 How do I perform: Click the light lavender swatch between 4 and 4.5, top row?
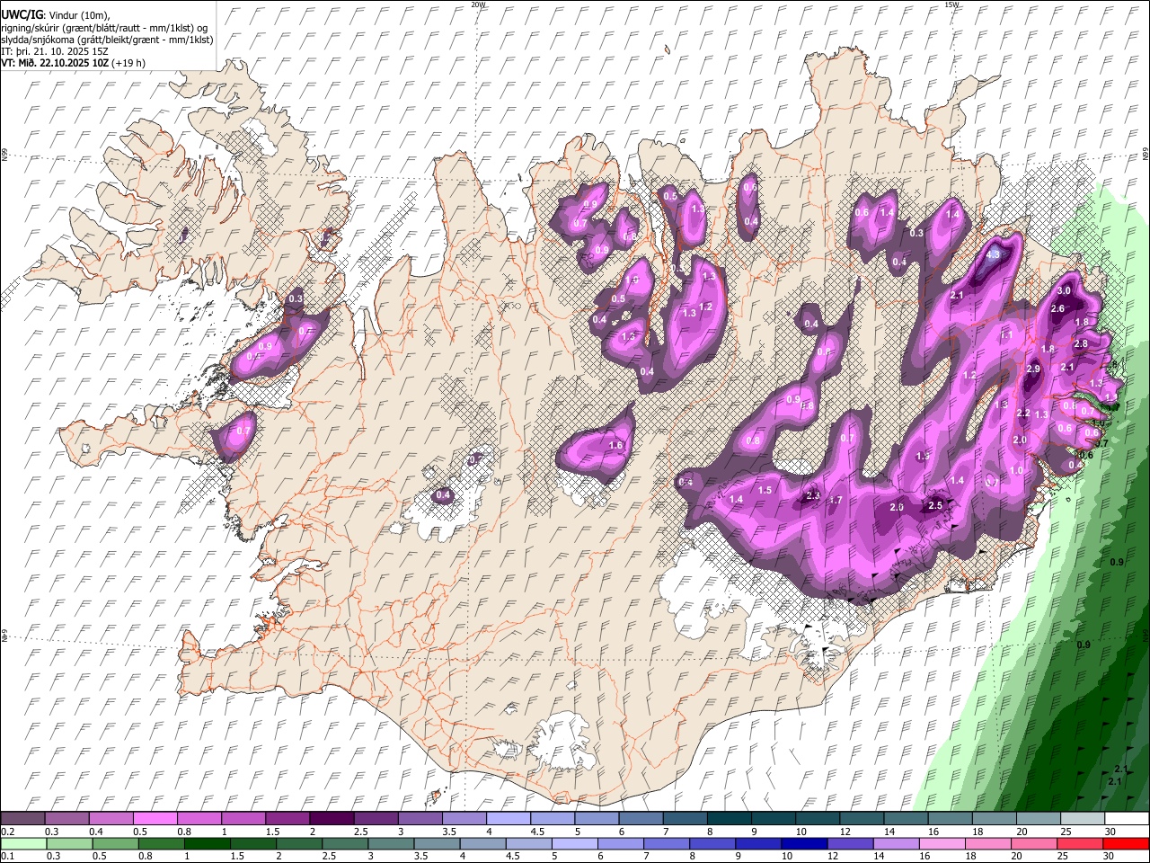(x=508, y=818)
